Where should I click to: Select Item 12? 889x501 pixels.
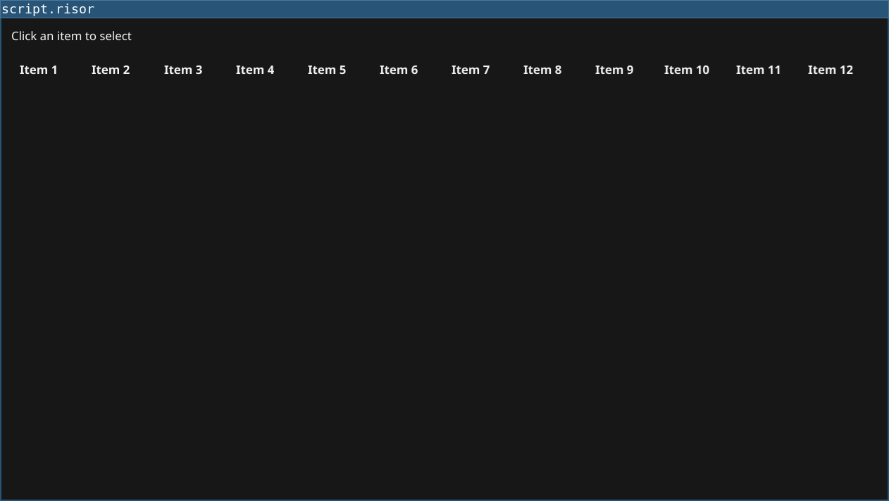tap(831, 70)
